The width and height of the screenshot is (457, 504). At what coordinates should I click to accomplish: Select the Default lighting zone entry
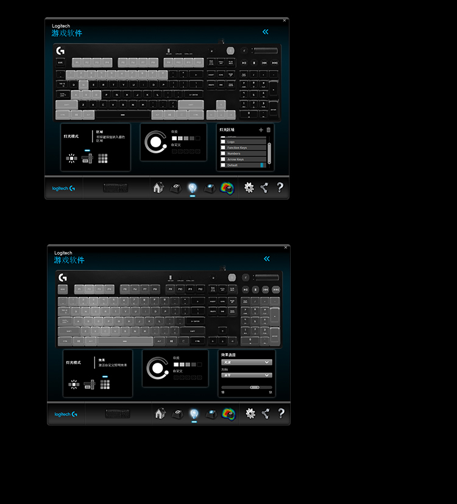pyautogui.click(x=243, y=165)
